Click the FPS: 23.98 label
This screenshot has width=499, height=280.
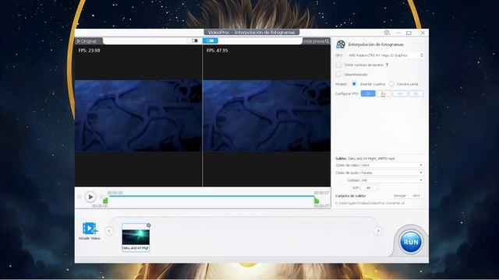pyautogui.click(x=89, y=51)
